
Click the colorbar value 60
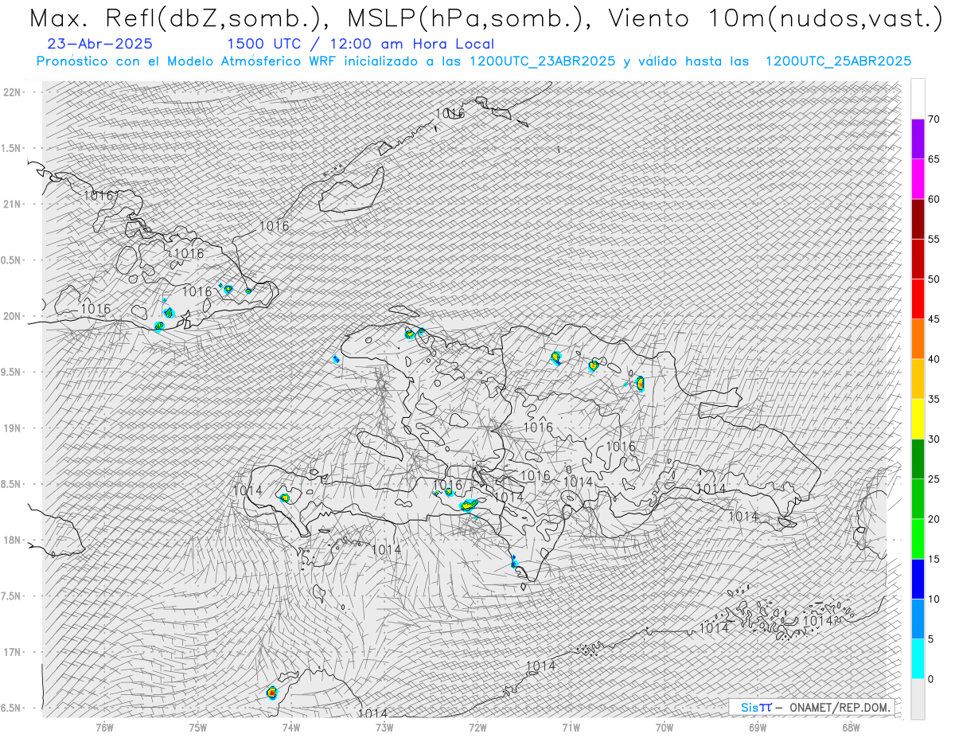click(934, 199)
